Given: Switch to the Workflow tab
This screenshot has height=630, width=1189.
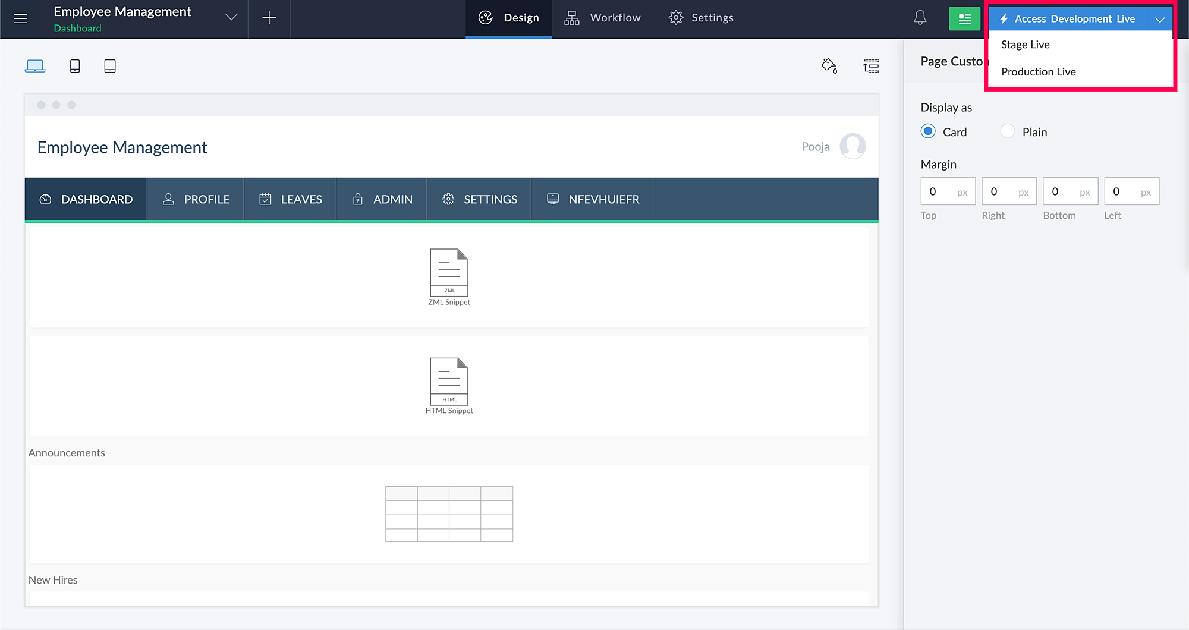Looking at the screenshot, I should pos(603,18).
